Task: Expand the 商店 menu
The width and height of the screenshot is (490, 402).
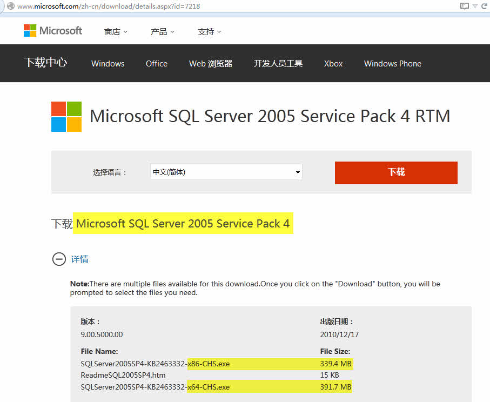Action: coord(116,32)
